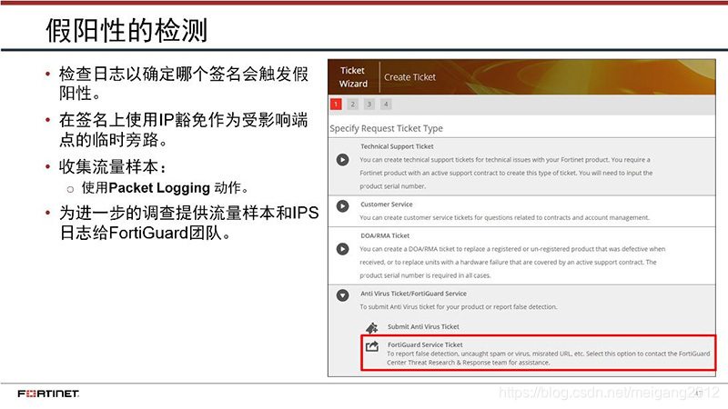This screenshot has width=728, height=409.
Task: Click the Specify Request Ticket Type title
Action: (x=386, y=128)
